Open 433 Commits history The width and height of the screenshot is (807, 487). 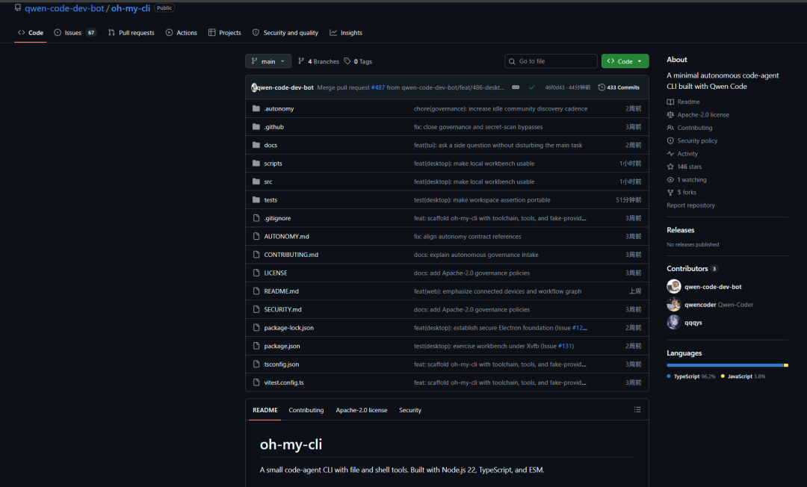pyautogui.click(x=619, y=87)
